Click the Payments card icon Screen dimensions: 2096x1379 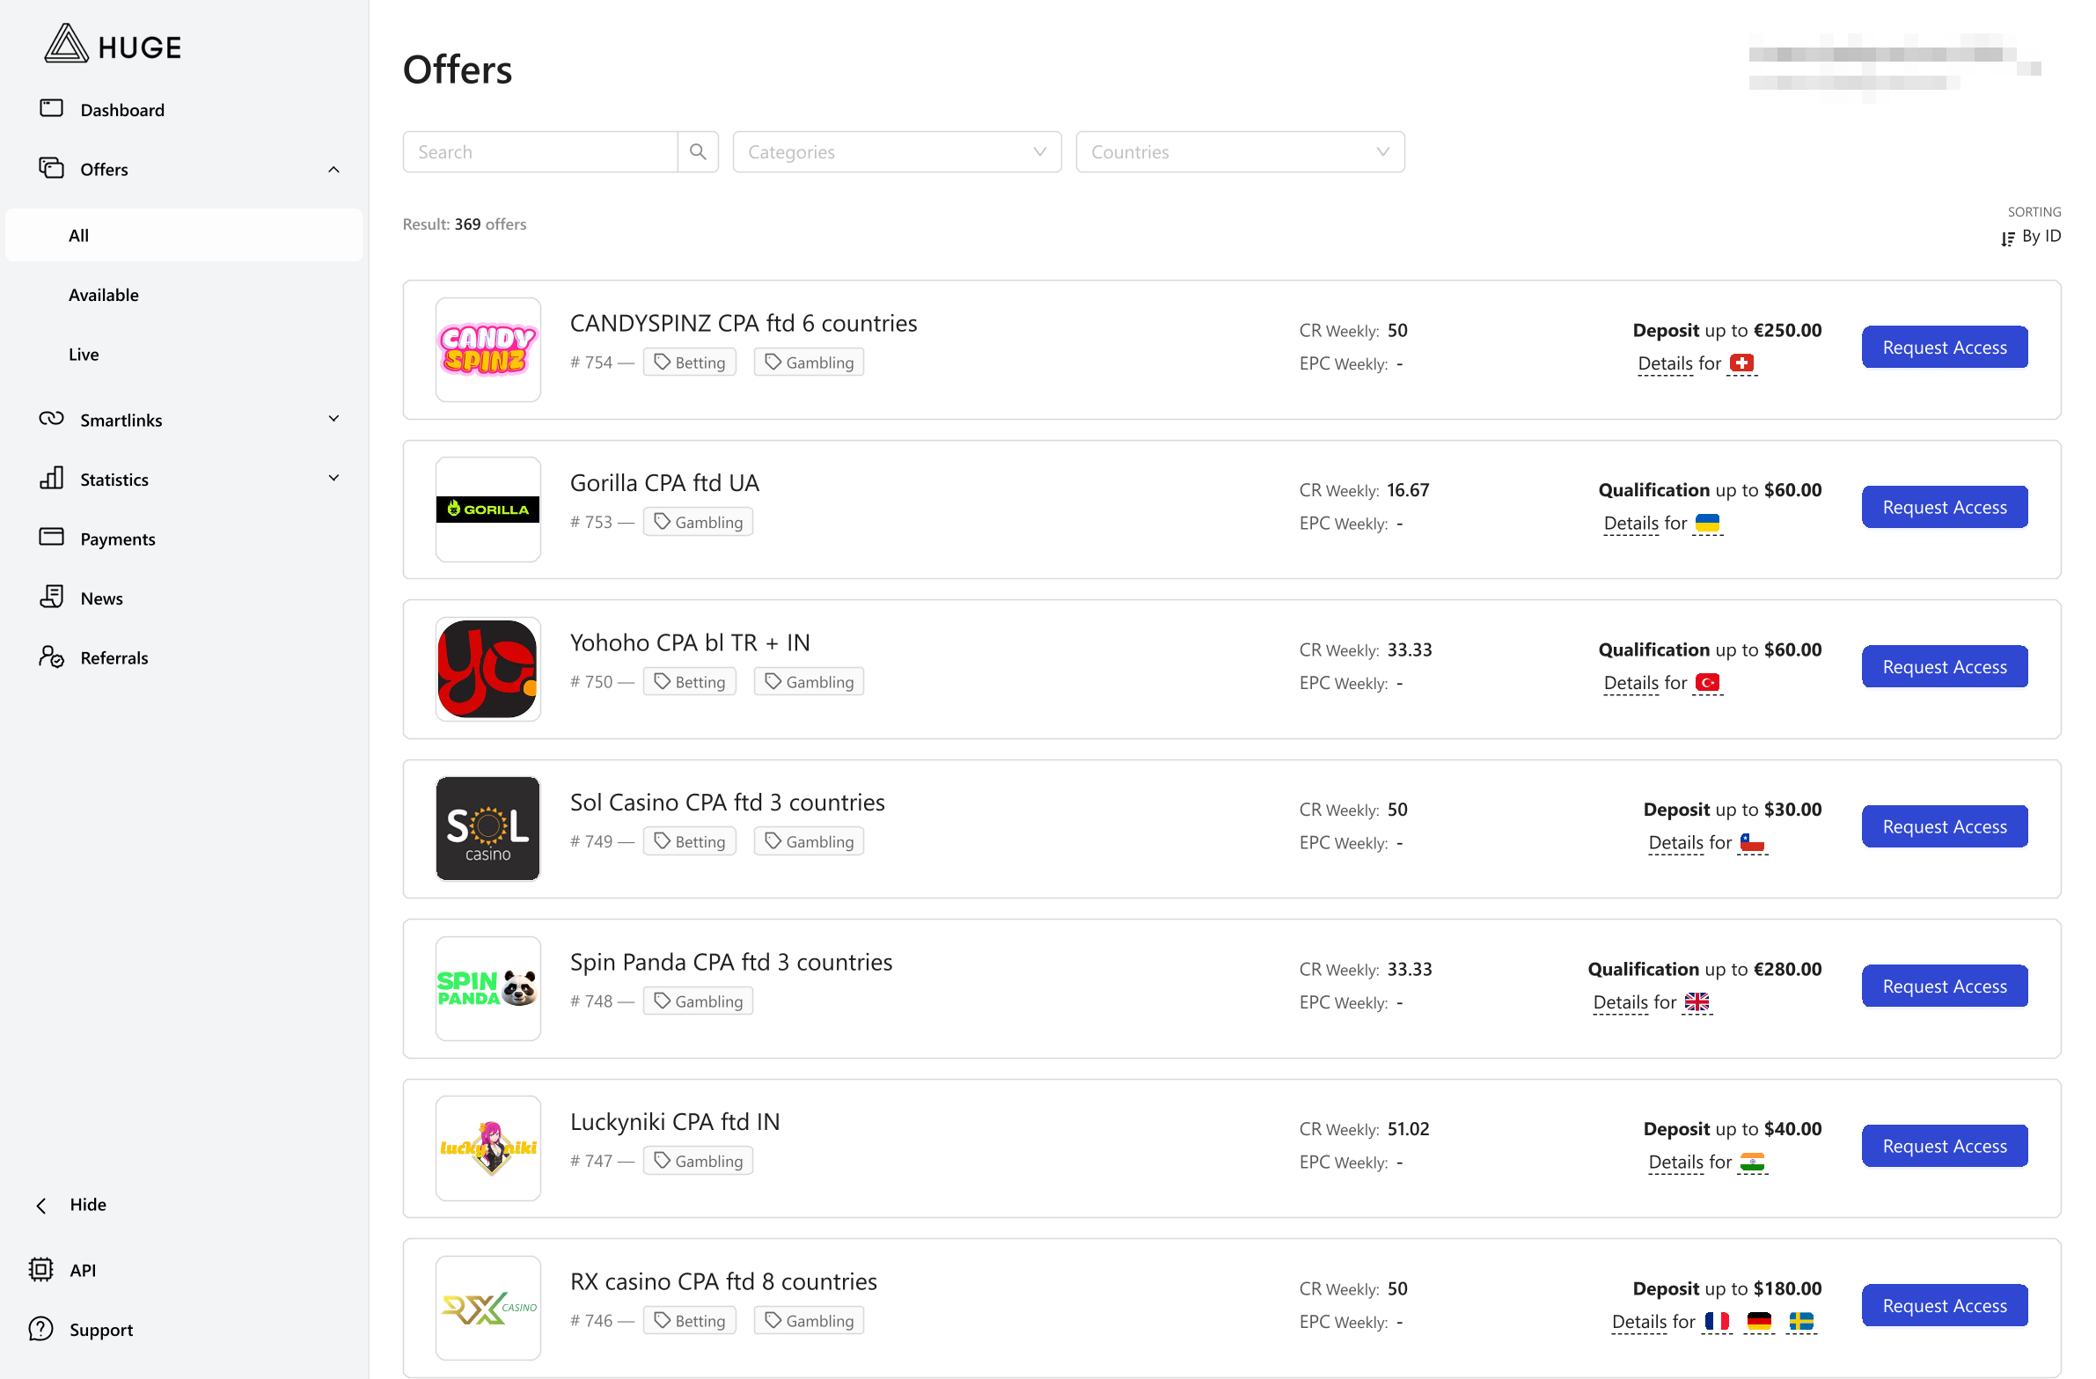point(51,537)
